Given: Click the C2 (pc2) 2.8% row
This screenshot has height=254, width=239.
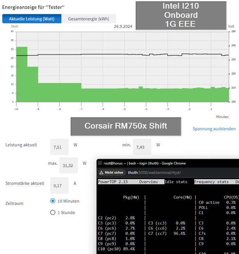Looking at the screenshot, I should pos(116,218).
